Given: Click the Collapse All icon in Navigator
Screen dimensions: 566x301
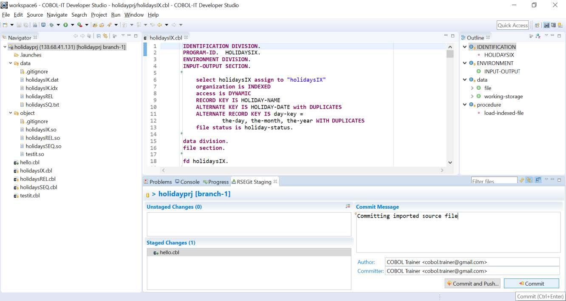Looking at the screenshot, I should (x=99, y=36).
